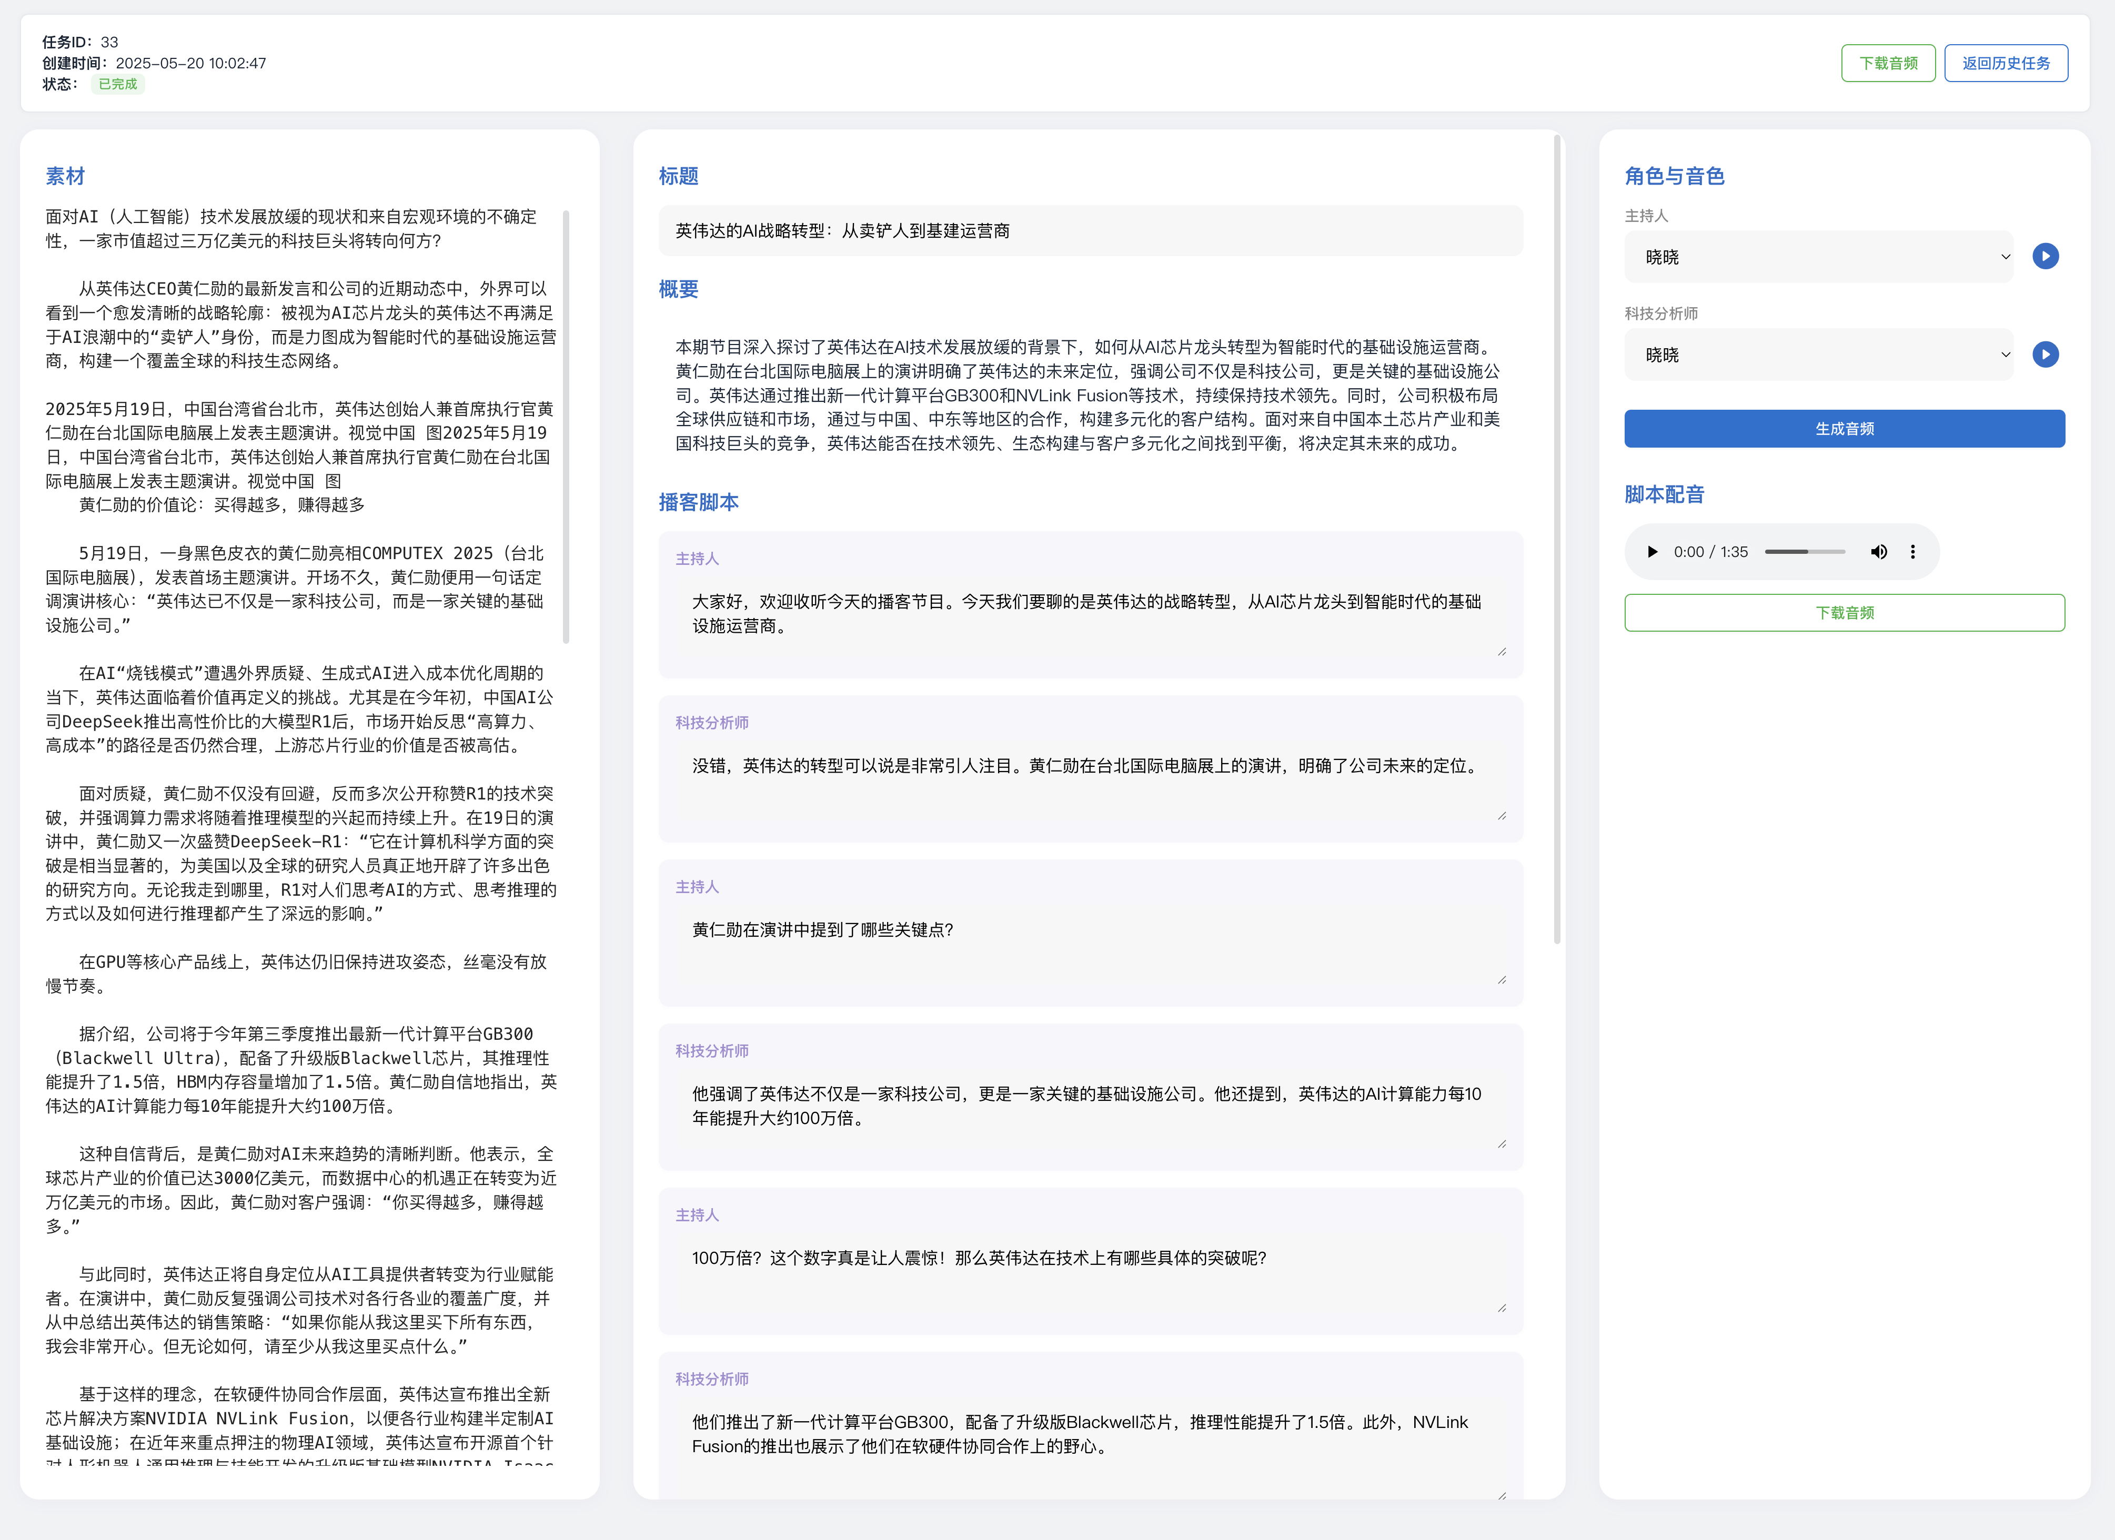Click the audio time 0:00 / 1:35
The width and height of the screenshot is (2115, 1540).
[x=1710, y=552]
